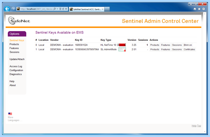This screenshot has width=210, height=137.
Task: Close the SafeNet Sentinel ACC tab
Action: tap(103, 9)
